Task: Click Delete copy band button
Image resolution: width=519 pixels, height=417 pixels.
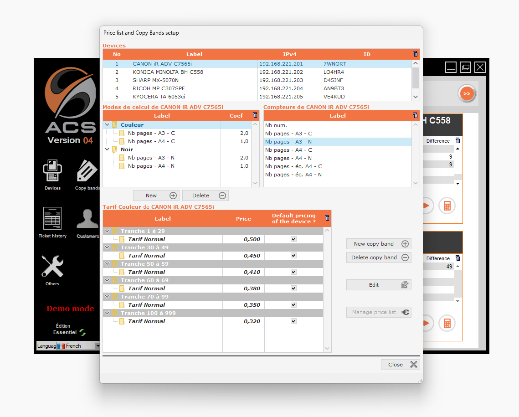Action: point(379,257)
